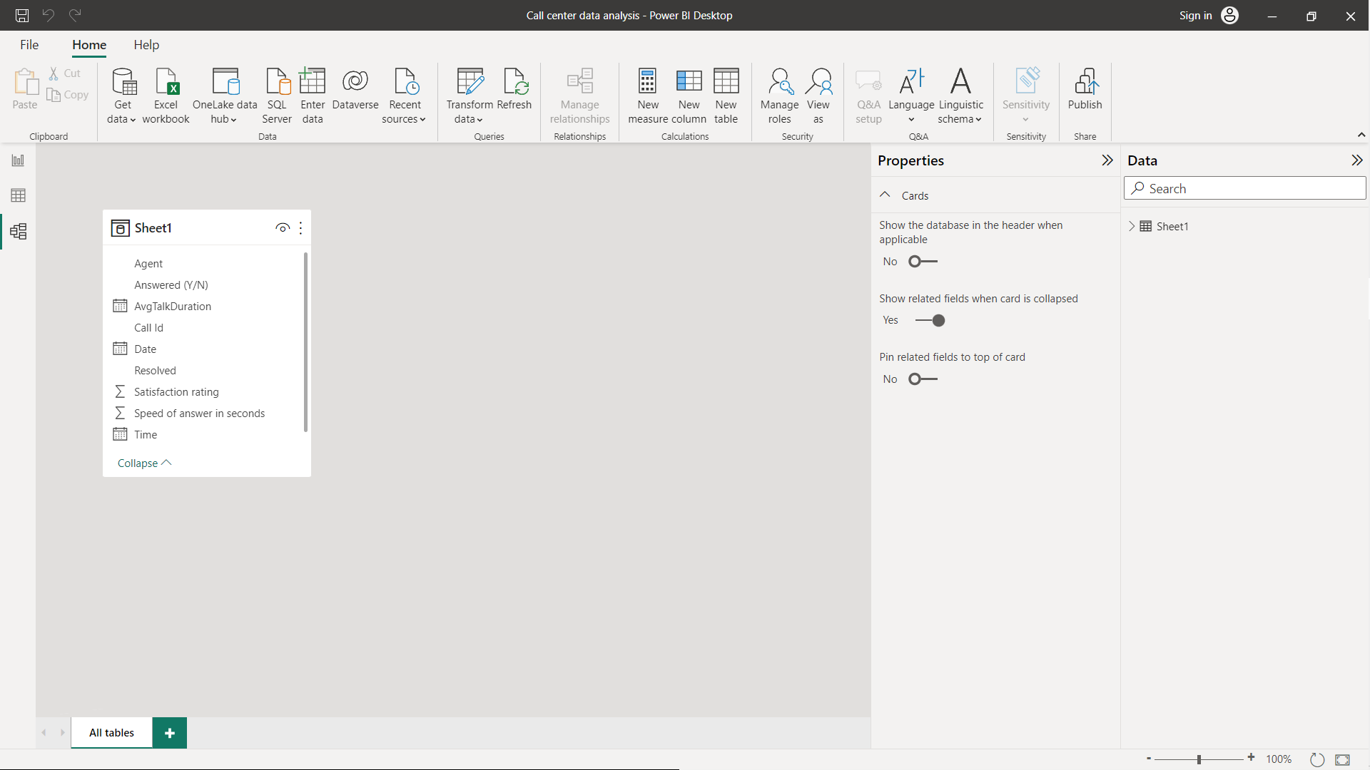Open the File menu
This screenshot has height=770, width=1370.
point(29,45)
